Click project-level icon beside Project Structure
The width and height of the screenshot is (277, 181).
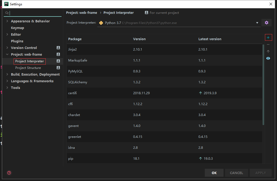[58, 68]
